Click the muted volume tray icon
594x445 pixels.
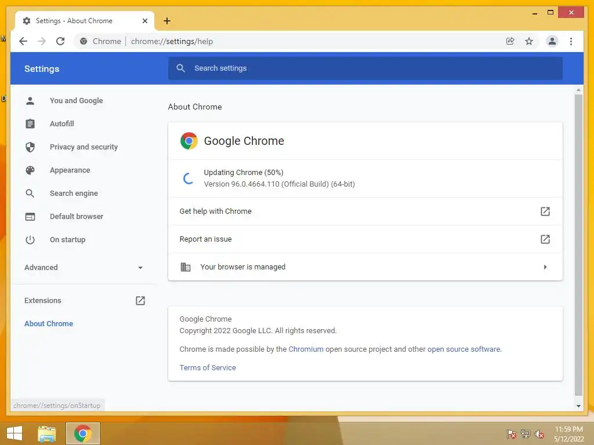539,433
